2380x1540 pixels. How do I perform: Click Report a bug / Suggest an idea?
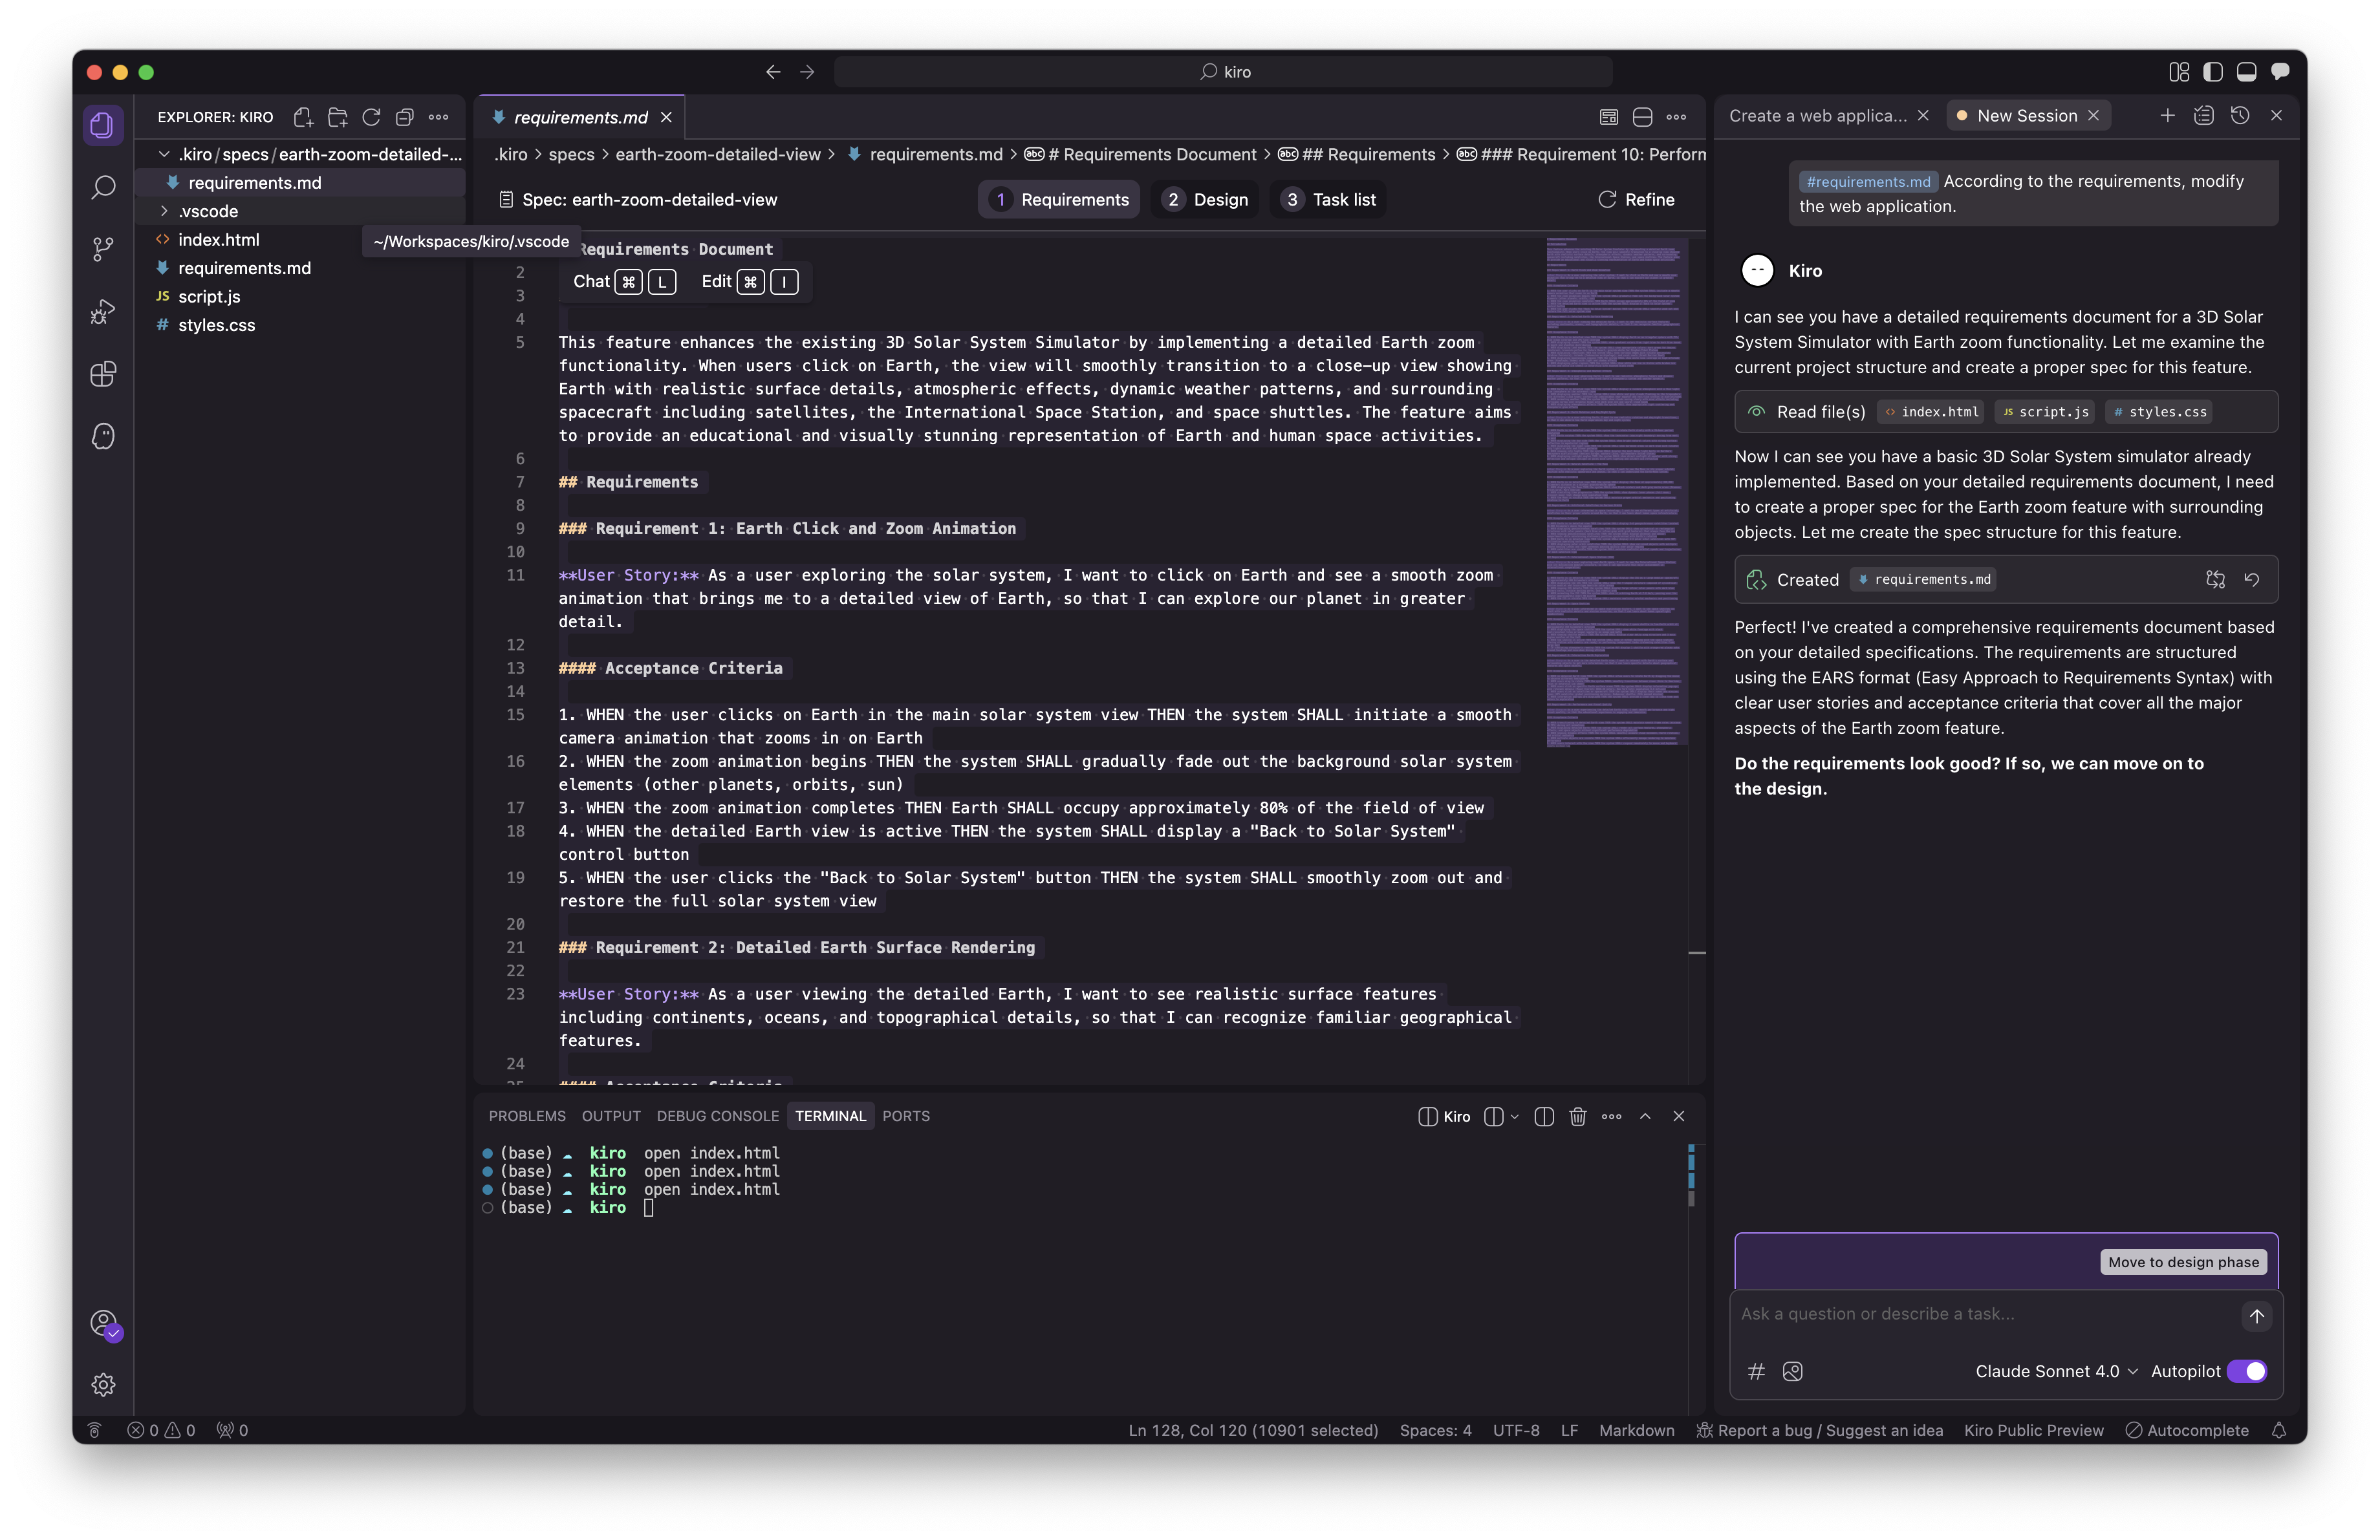pos(1820,1430)
